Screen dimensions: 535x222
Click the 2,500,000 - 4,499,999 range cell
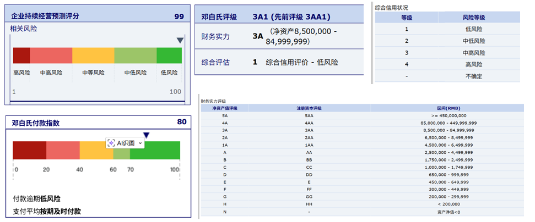click(x=448, y=152)
